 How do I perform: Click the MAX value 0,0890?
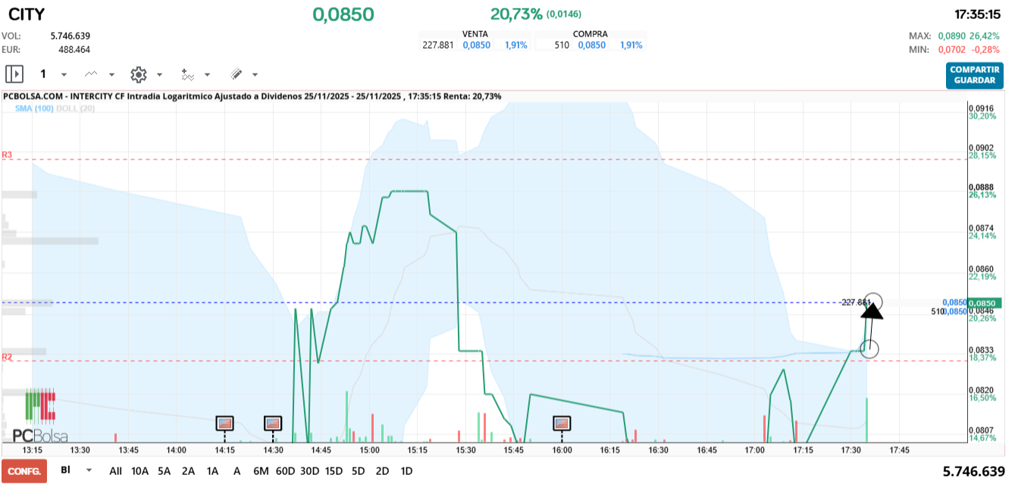[951, 36]
